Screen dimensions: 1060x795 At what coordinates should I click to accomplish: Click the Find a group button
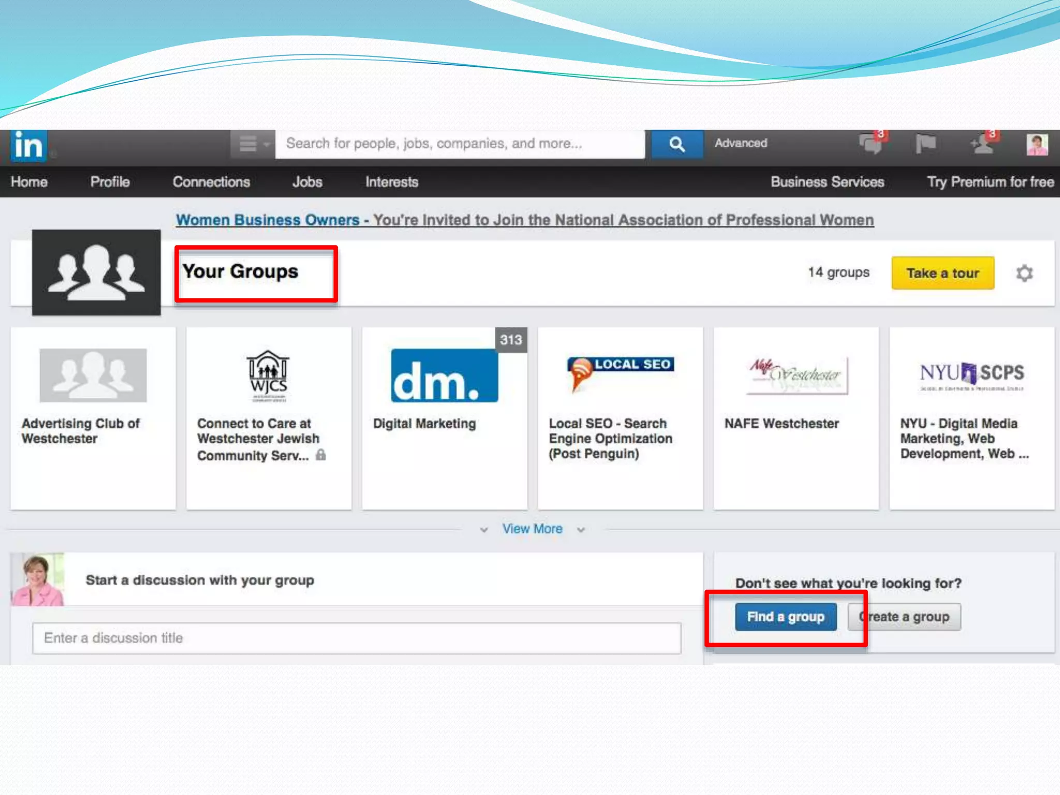click(x=785, y=617)
